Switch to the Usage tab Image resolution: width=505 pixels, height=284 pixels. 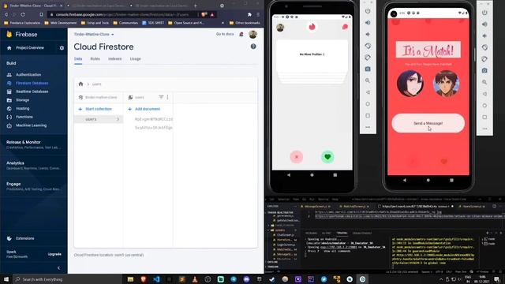click(x=135, y=59)
